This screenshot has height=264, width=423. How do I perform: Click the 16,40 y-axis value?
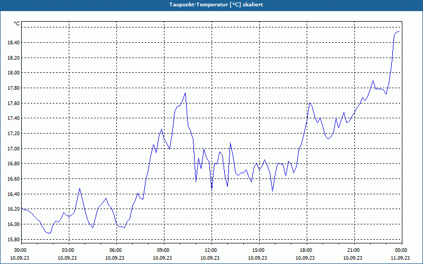tap(15, 194)
